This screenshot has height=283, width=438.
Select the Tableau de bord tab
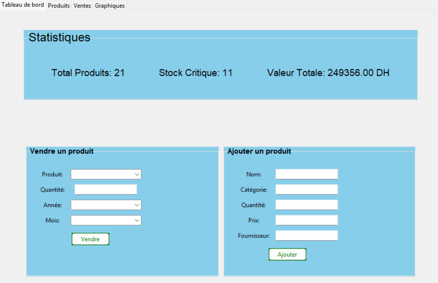[x=22, y=5]
